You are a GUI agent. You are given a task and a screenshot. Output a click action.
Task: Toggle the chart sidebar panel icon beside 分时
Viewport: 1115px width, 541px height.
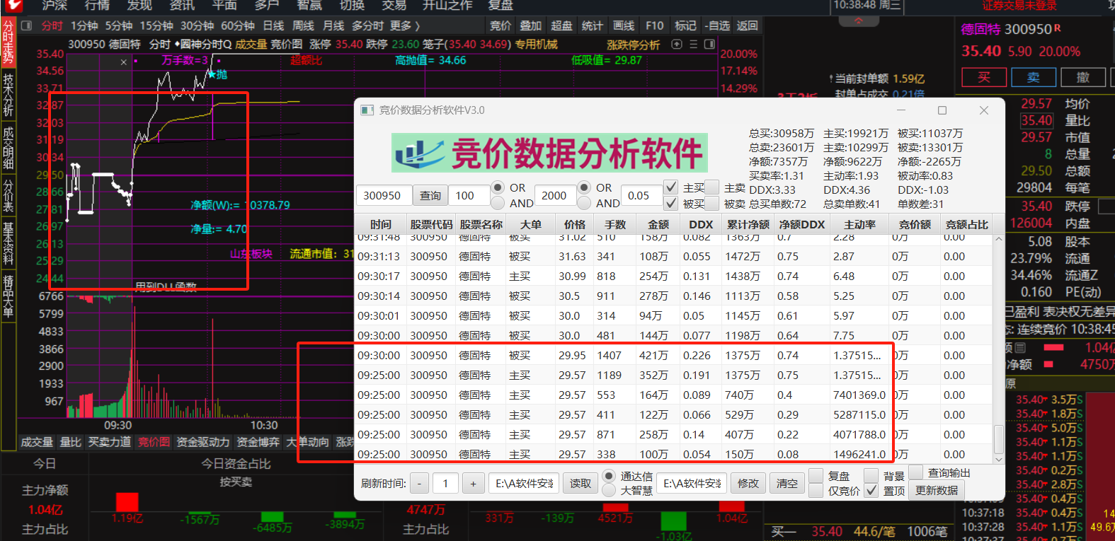click(27, 25)
